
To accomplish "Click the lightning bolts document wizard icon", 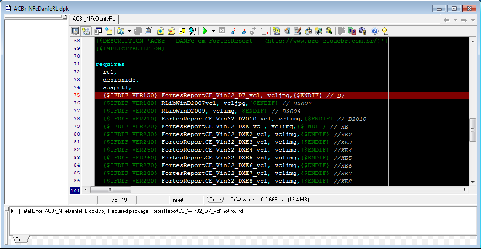I will 276,31.
